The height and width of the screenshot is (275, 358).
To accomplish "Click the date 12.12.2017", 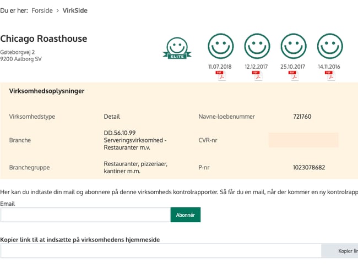I will [256, 67].
